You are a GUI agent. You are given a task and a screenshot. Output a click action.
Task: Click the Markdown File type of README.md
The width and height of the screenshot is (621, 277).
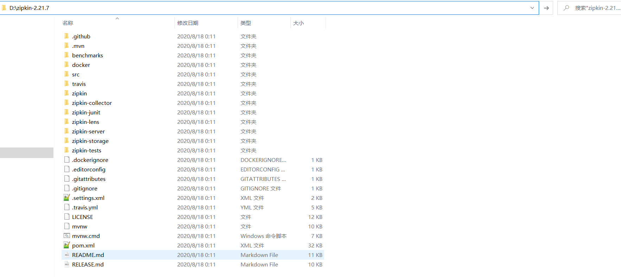pos(259,255)
